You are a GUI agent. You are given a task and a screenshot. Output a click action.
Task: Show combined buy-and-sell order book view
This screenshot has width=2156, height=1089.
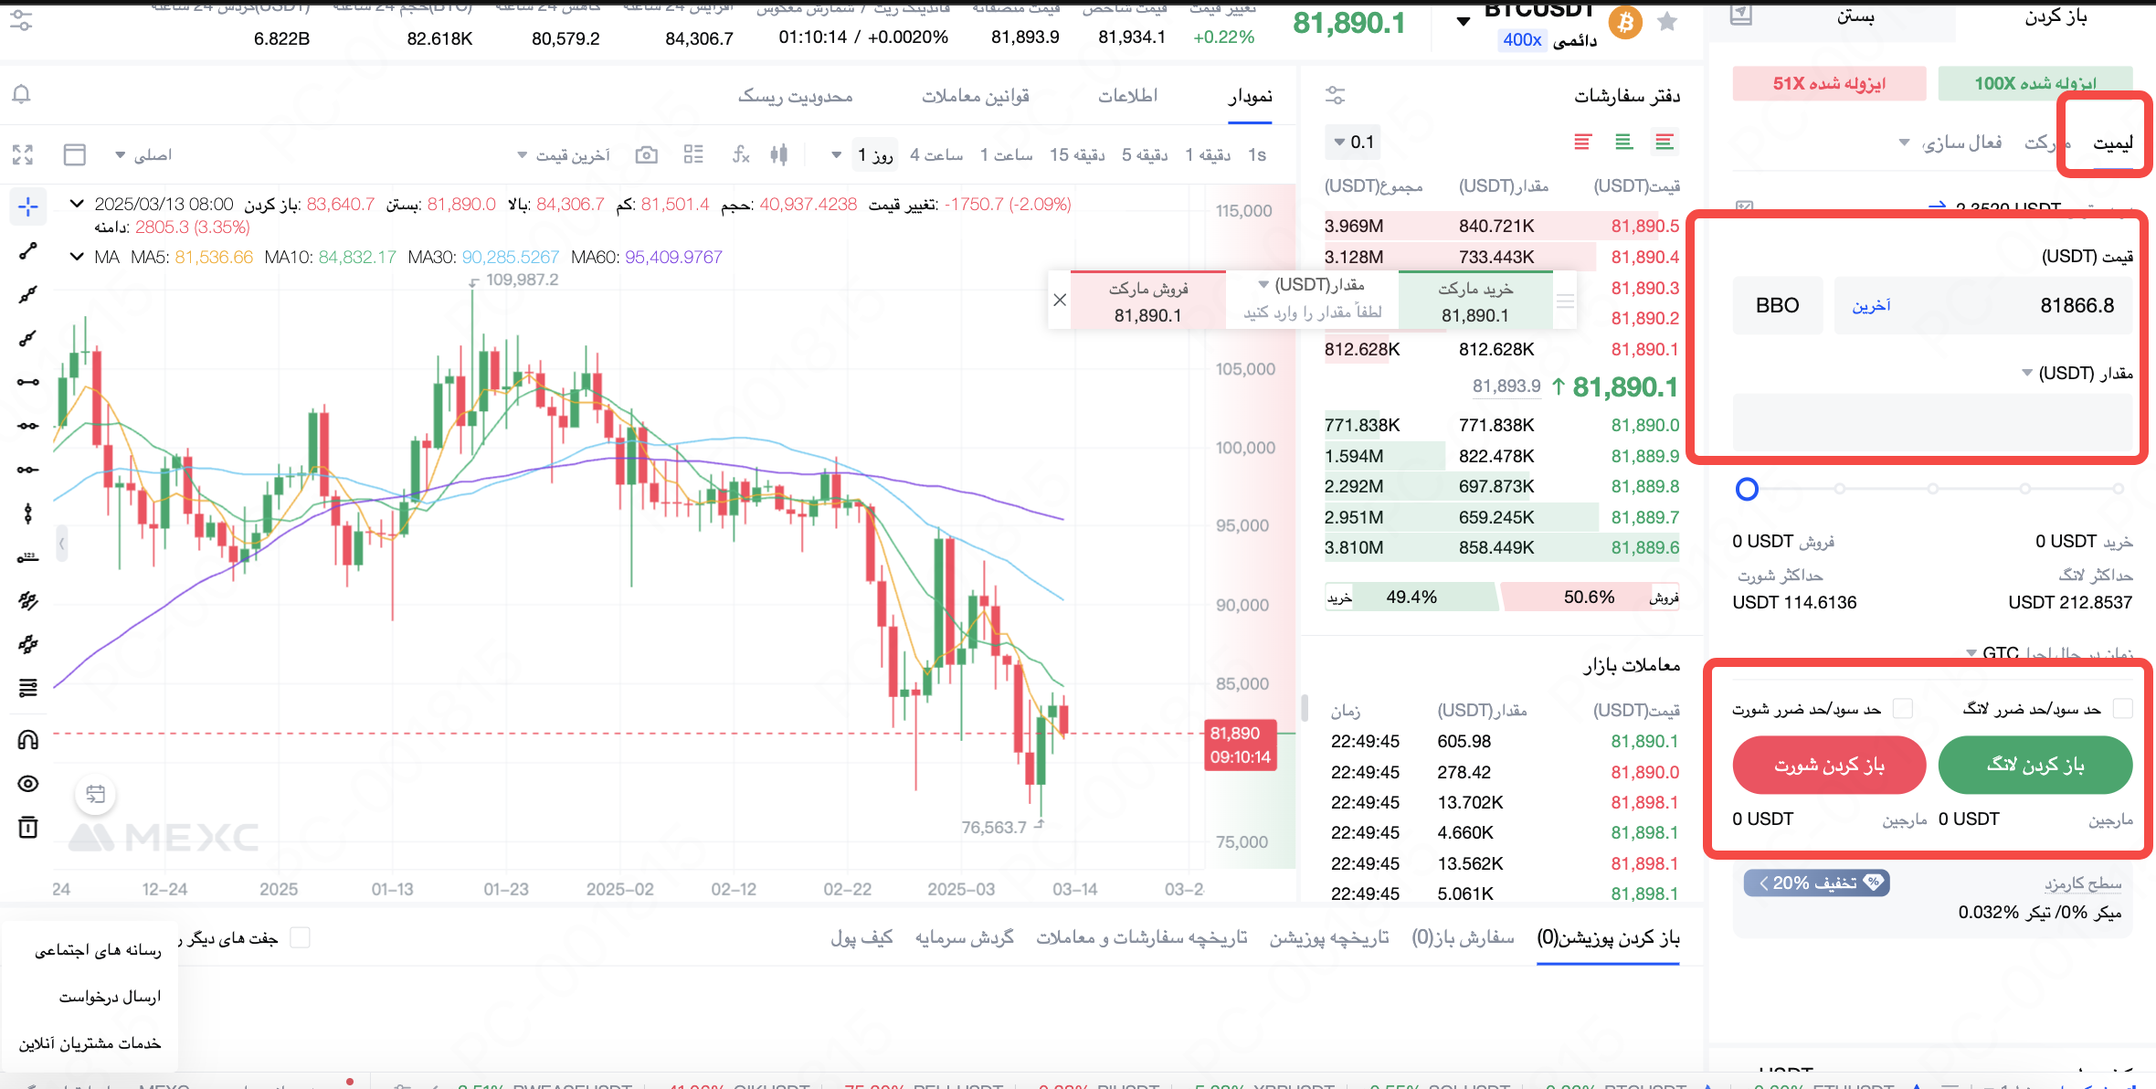tap(1665, 142)
